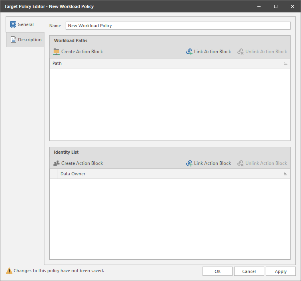Viewport: 301px width, 281px height.
Task: Sort by the Data Owner column header
Action: 174,174
